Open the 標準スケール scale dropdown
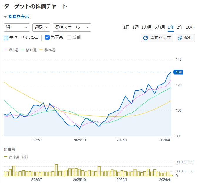This screenshot has width=197, height=183. click(x=72, y=27)
